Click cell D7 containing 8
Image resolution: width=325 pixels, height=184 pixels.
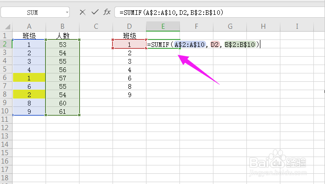[129, 86]
